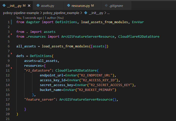This screenshot has width=176, height=121.
Task: Click '.resources' on line 4
Action: 36,37
